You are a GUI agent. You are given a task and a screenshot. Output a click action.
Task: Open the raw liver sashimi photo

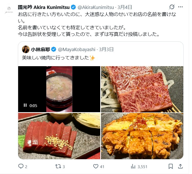click(x=59, y=136)
